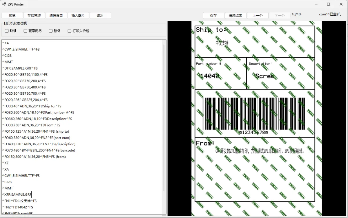Viewport: 348px width, 218px height.
Task: Click the line with ^FDFrom:^FS
Action: coord(31,125)
